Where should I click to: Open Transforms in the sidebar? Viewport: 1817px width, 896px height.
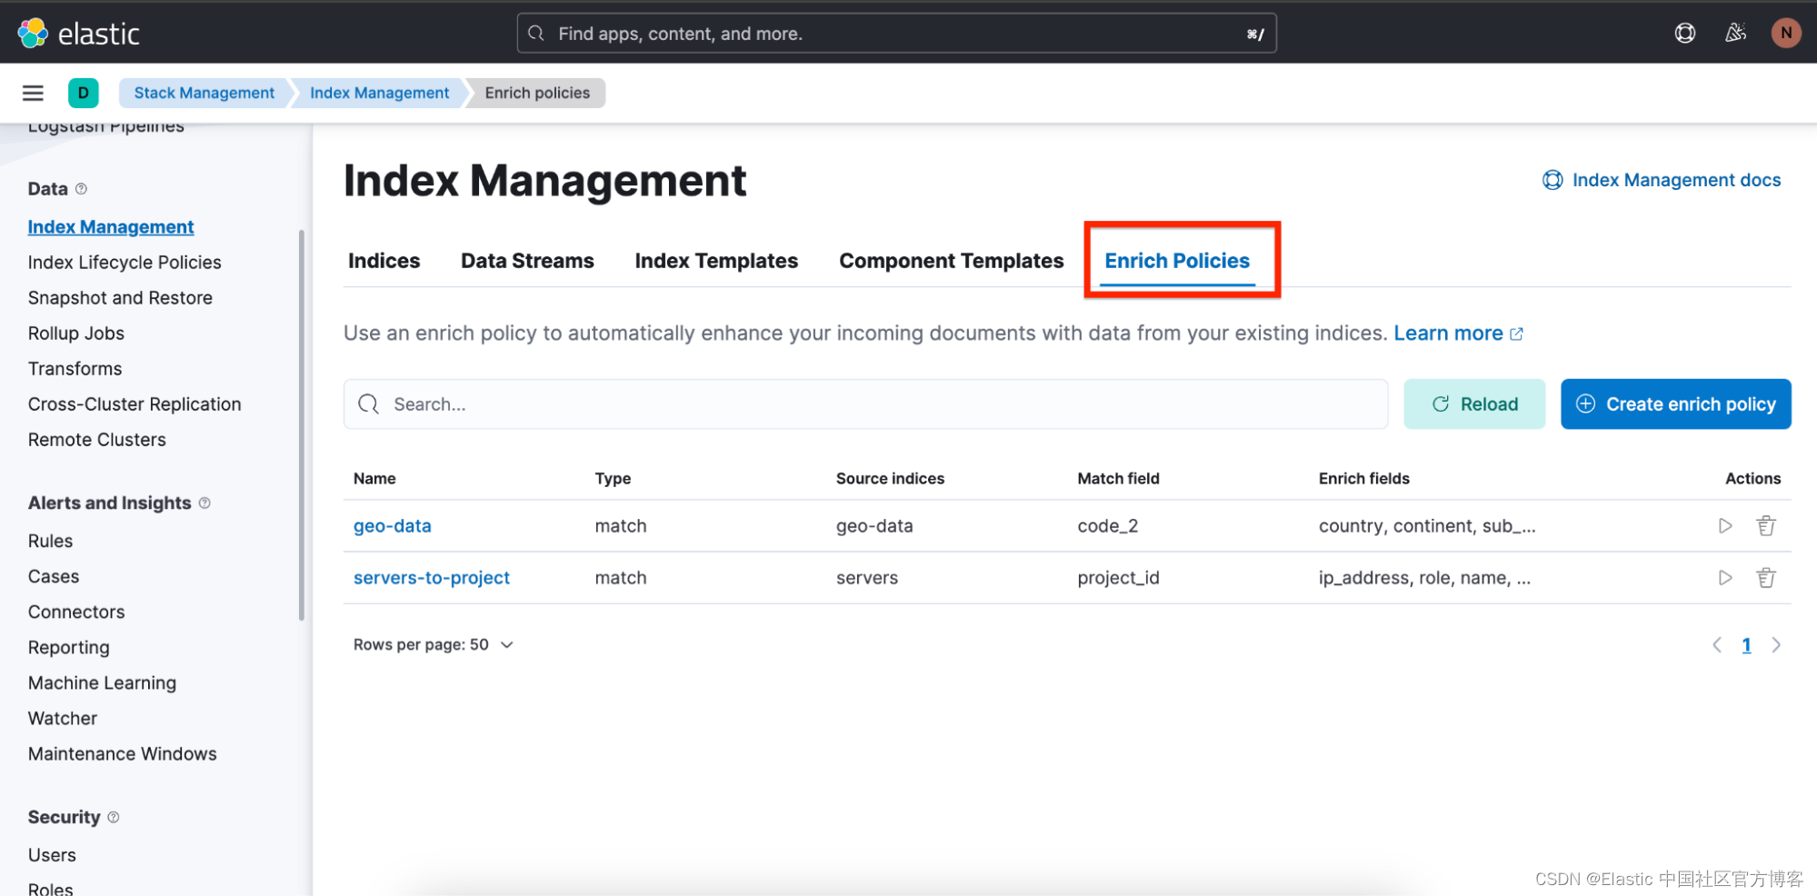75,369
